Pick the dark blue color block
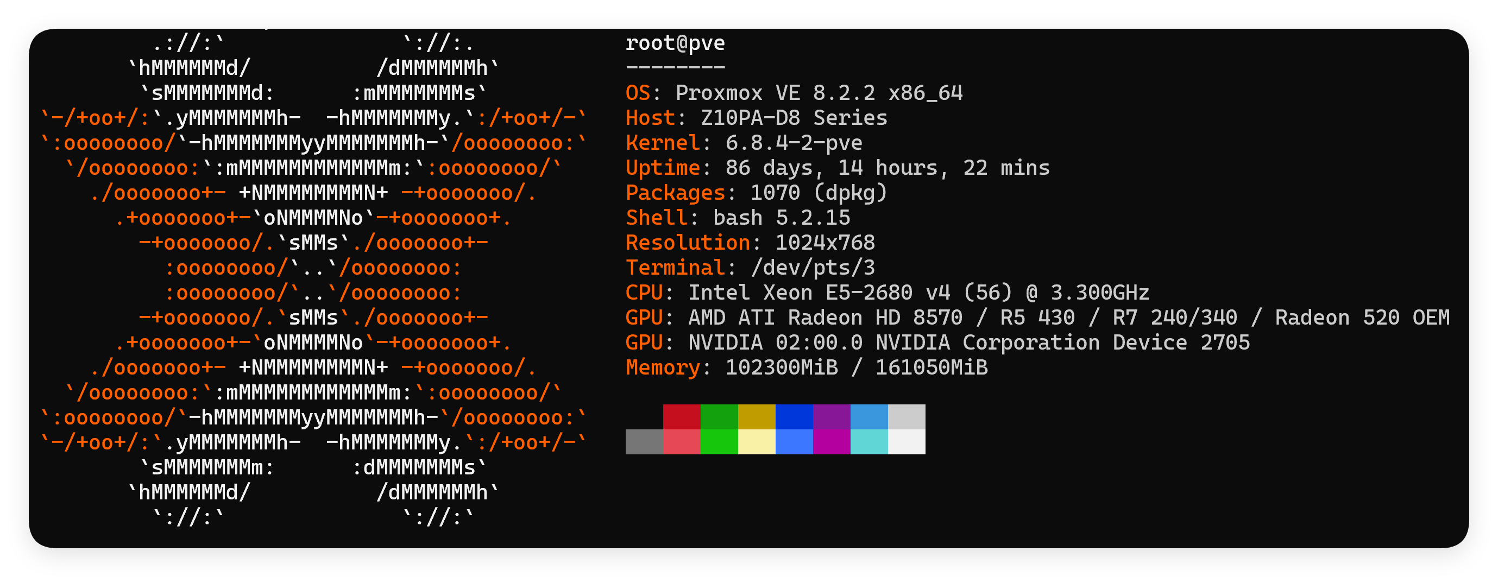Image resolution: width=1498 pixels, height=577 pixels. 794,417
